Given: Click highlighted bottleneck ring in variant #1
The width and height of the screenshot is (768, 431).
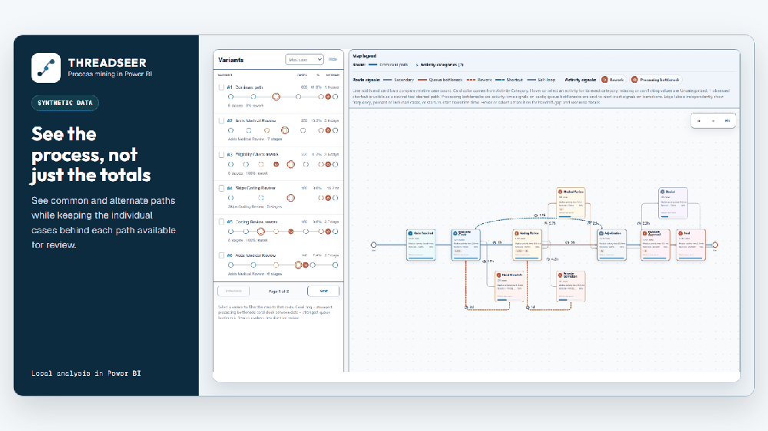Looking at the screenshot, I should click(x=276, y=97).
